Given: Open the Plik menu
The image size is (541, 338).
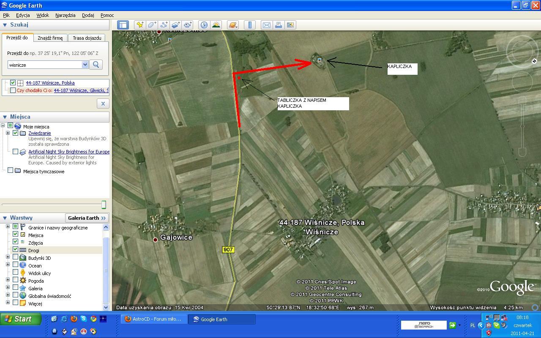Looking at the screenshot, I should [x=6, y=15].
